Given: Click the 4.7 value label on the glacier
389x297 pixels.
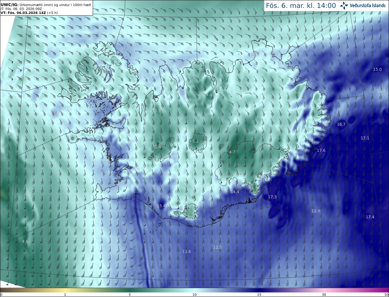Looking at the screenshot, I should click(232, 152).
